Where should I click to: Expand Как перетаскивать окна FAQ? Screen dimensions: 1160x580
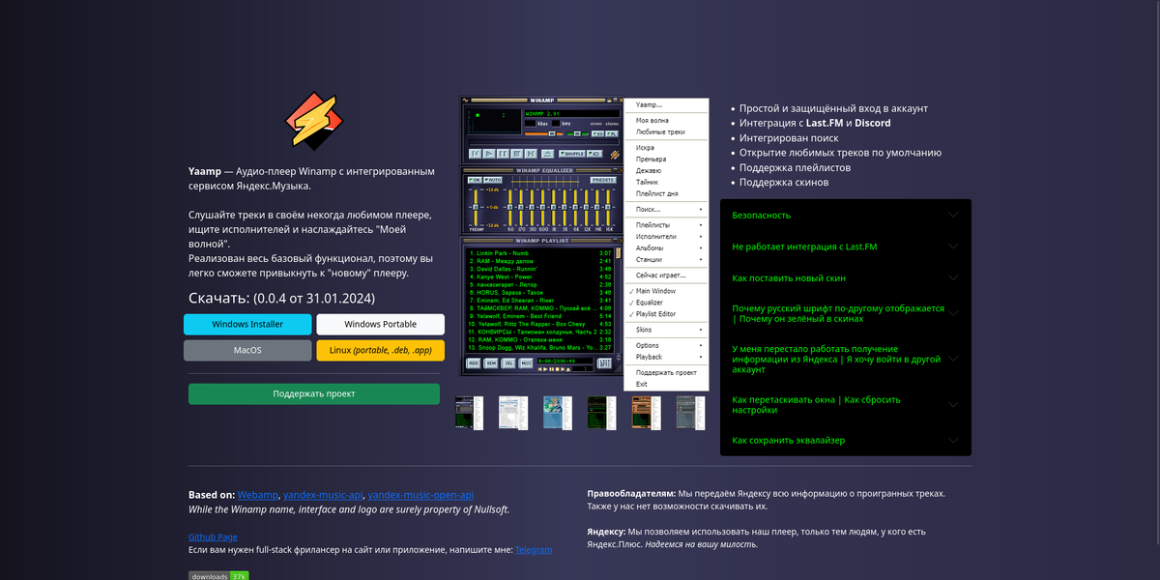coord(846,404)
